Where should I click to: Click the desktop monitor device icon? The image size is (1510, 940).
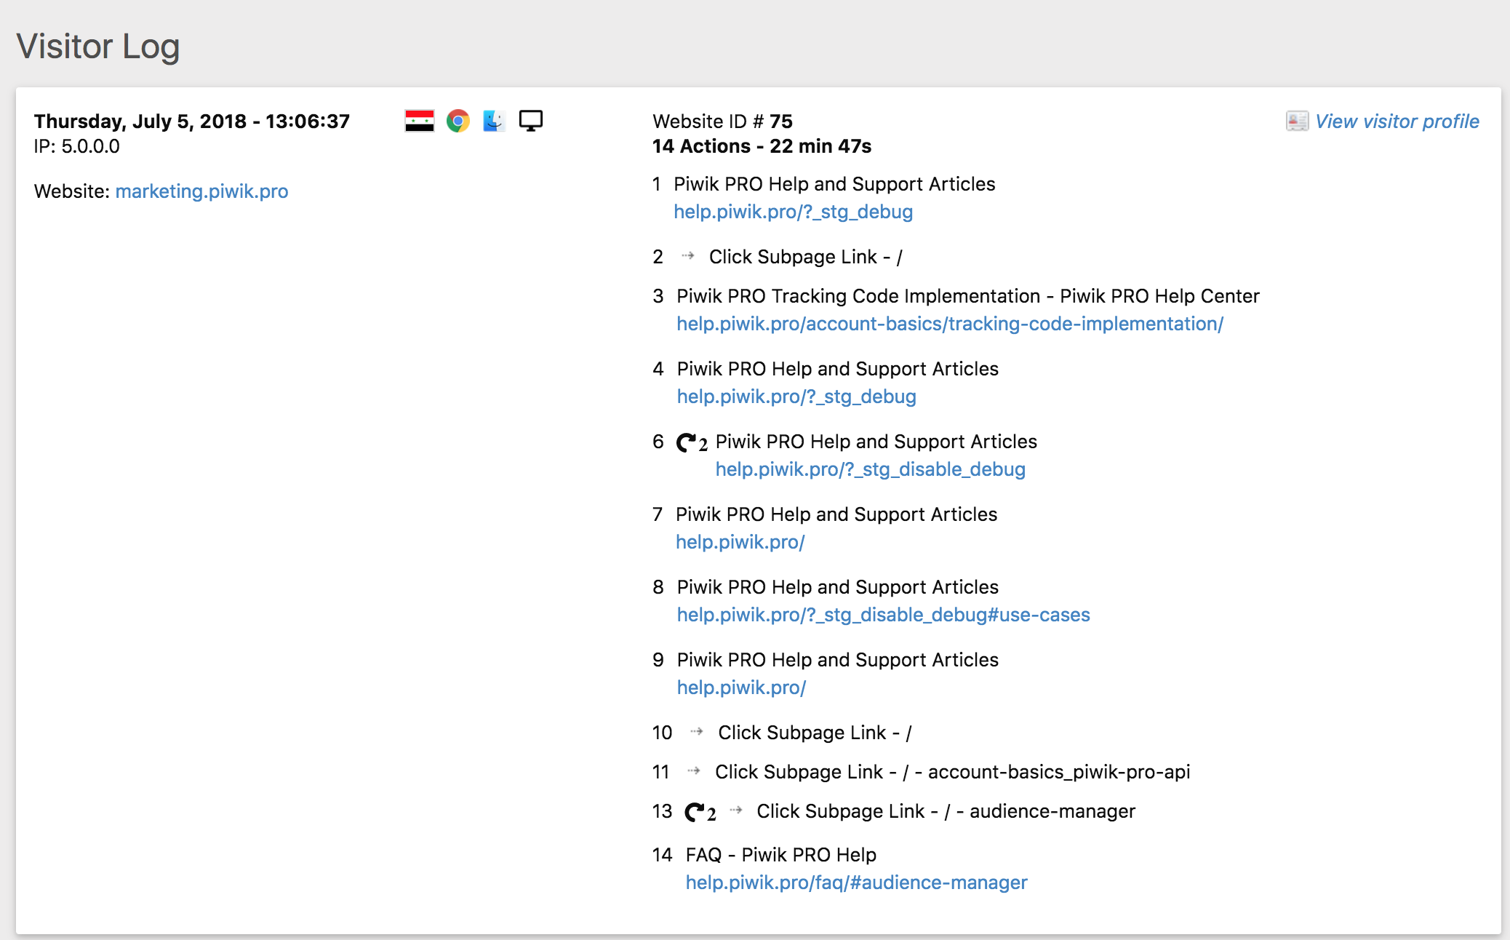pos(531,121)
